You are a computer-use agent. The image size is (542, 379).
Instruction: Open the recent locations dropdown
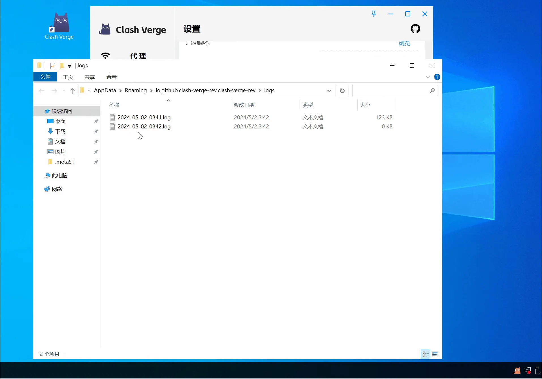(x=64, y=91)
